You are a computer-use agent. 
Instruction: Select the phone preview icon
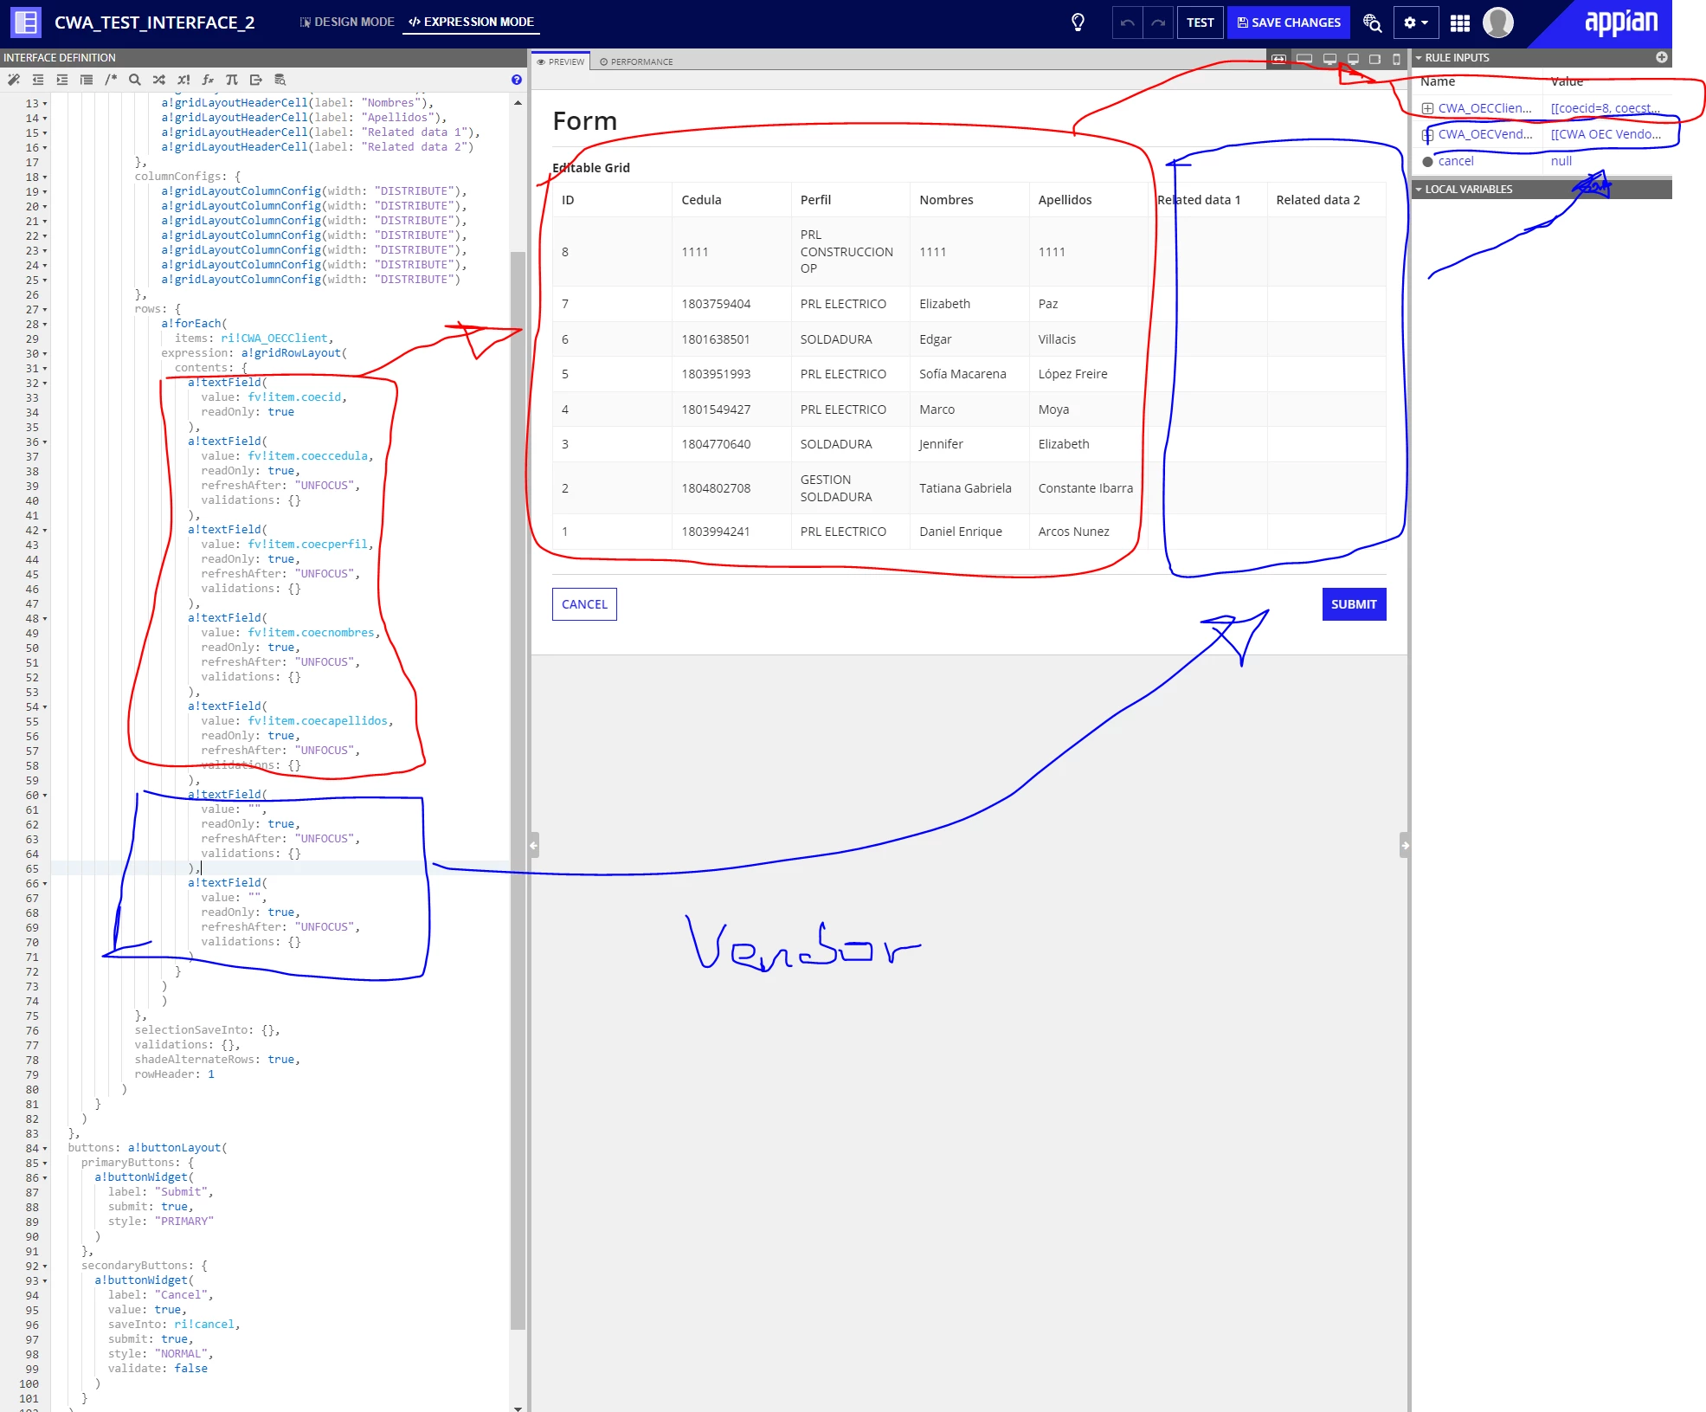click(1396, 59)
